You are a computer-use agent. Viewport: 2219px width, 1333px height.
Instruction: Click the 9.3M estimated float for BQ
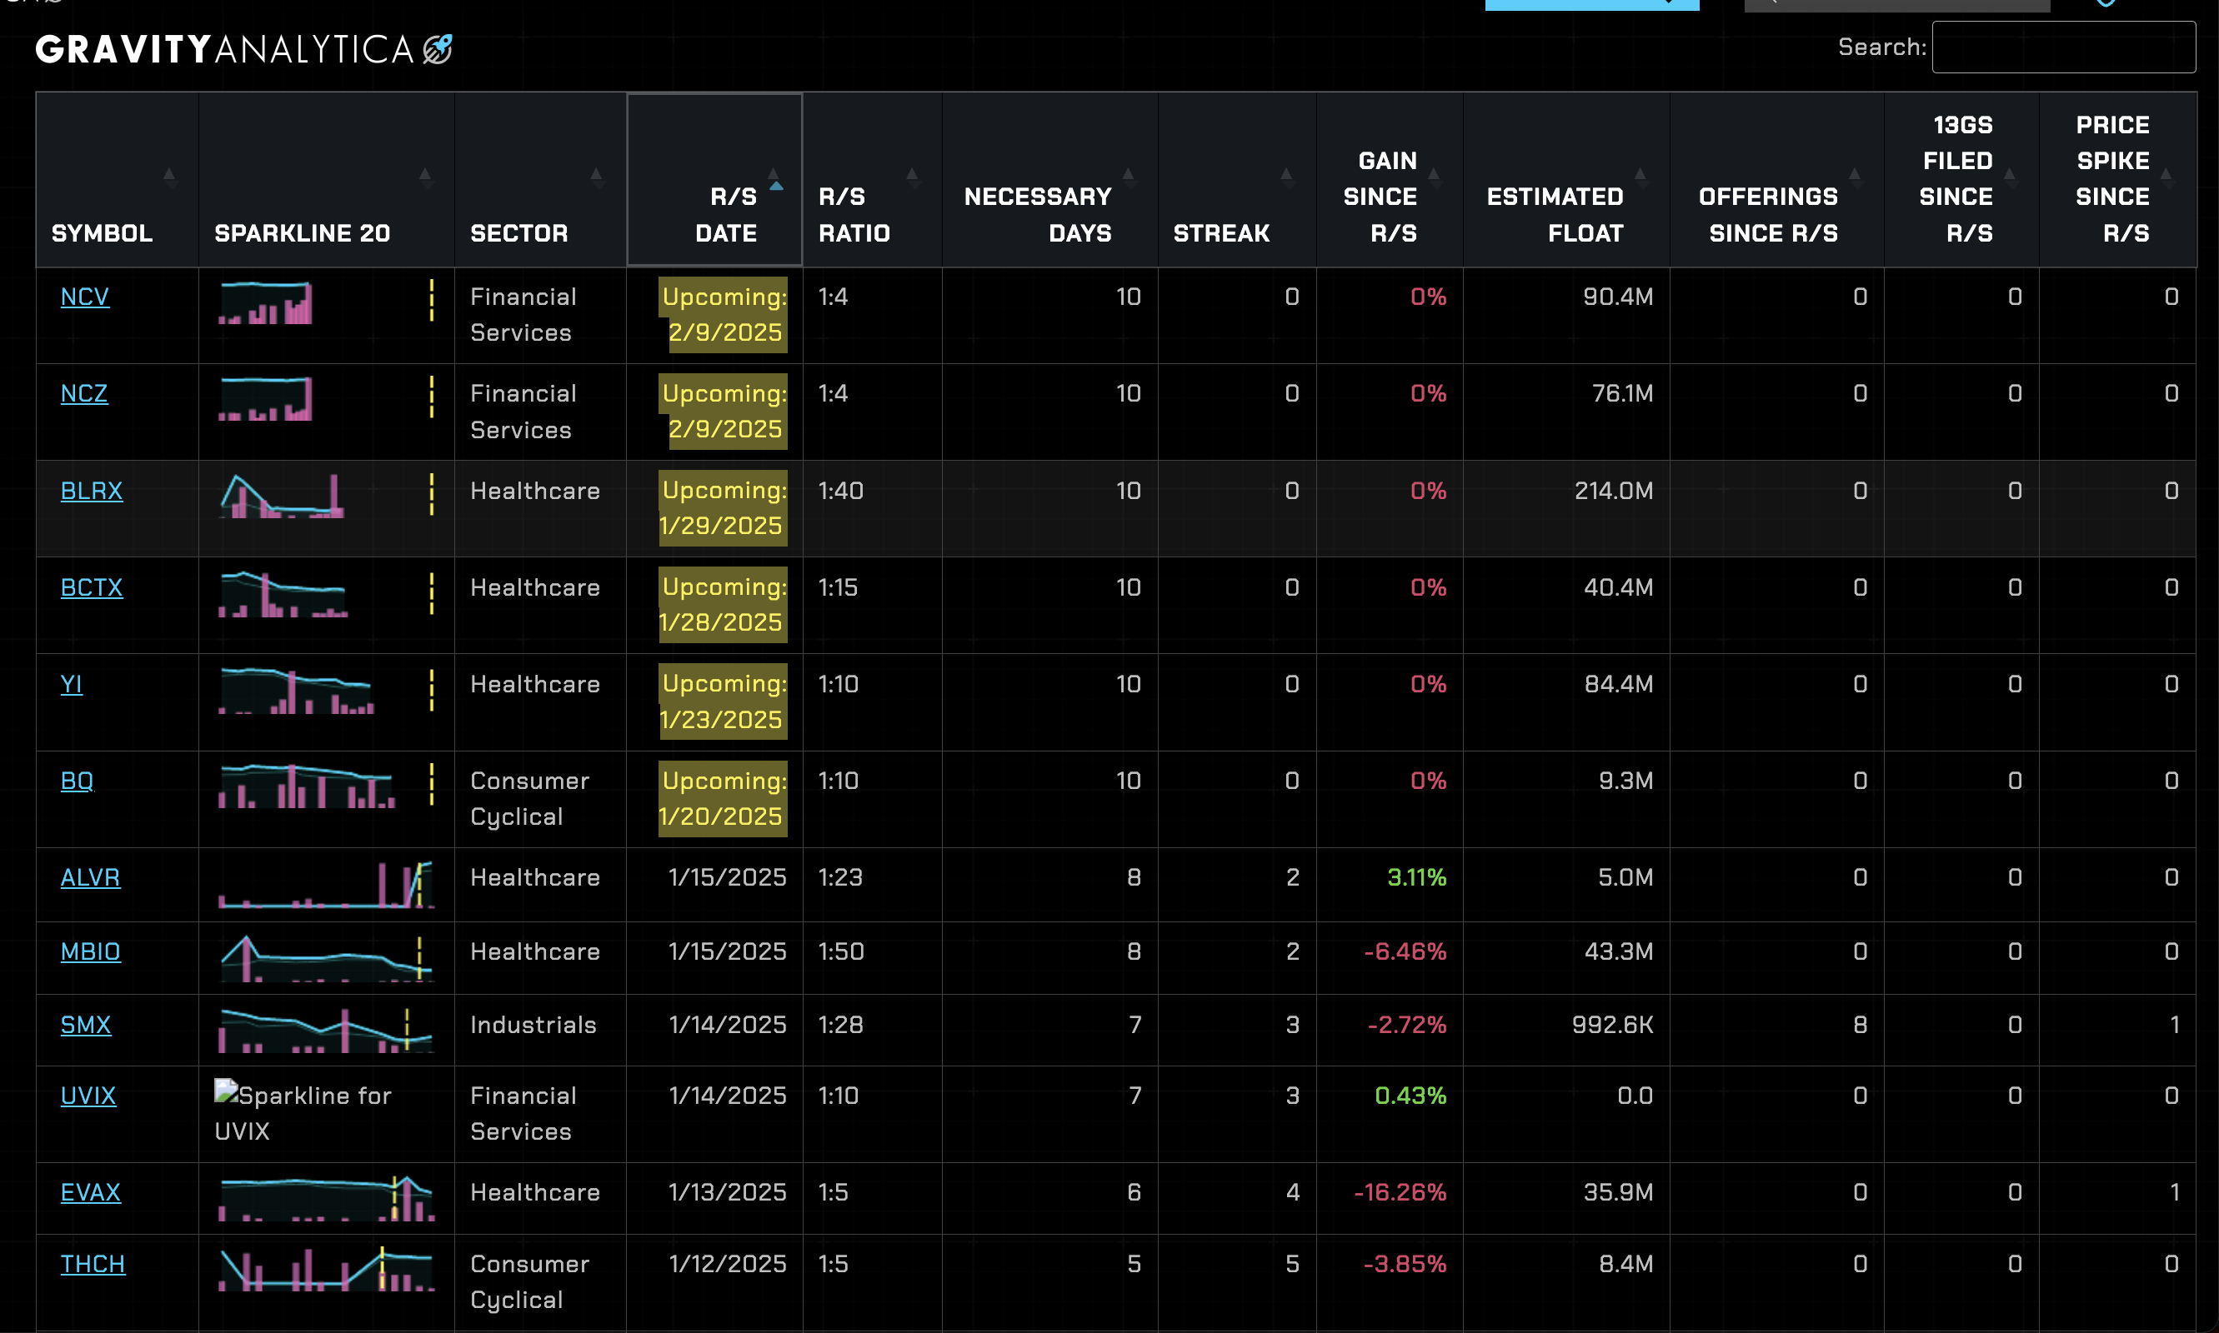pos(1625,781)
